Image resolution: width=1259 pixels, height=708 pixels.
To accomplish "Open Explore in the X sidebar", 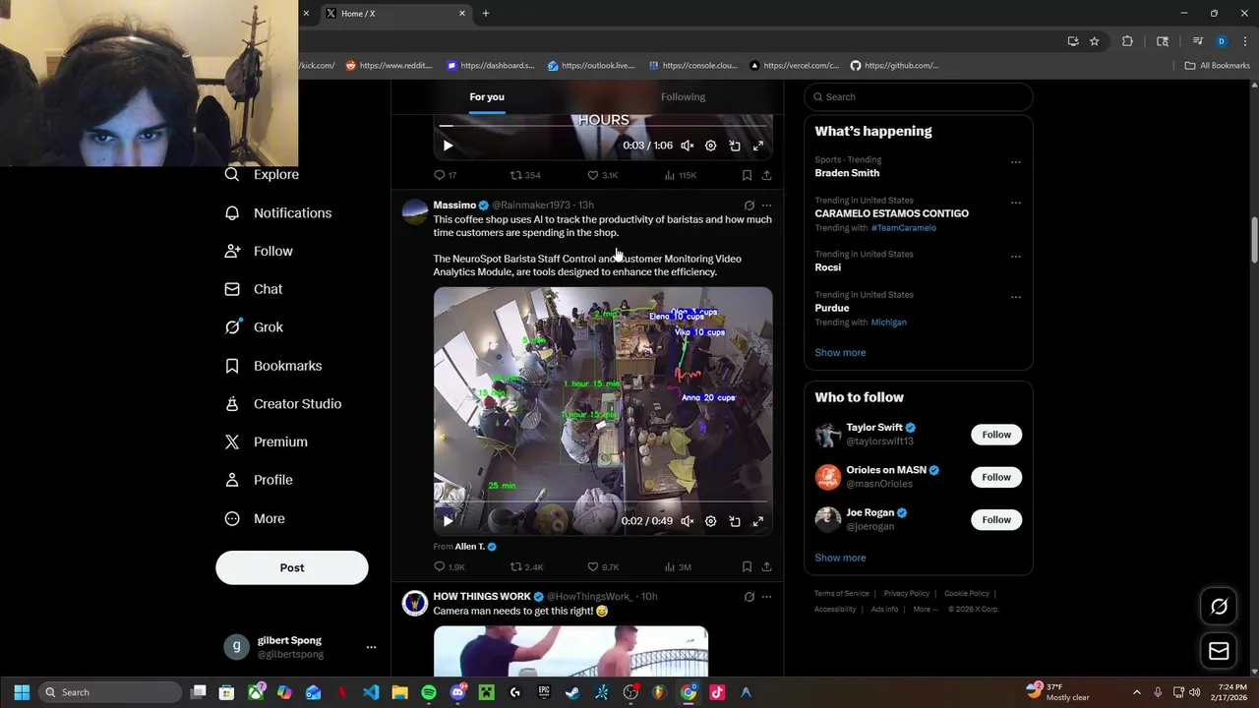I will tap(262, 174).
